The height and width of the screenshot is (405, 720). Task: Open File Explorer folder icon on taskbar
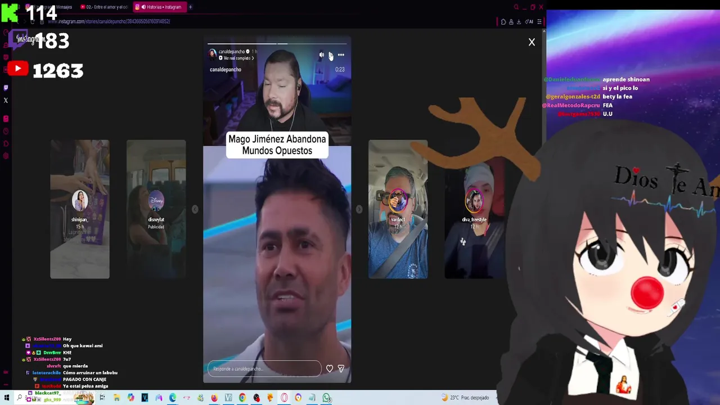click(x=116, y=398)
